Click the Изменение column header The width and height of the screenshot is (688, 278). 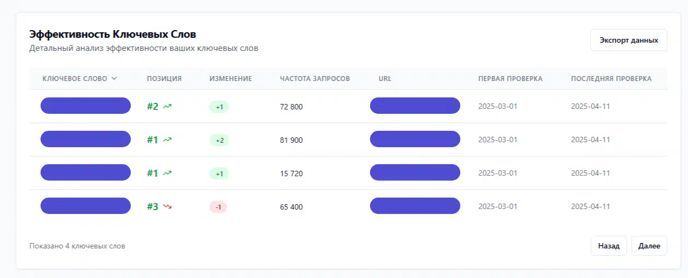230,79
